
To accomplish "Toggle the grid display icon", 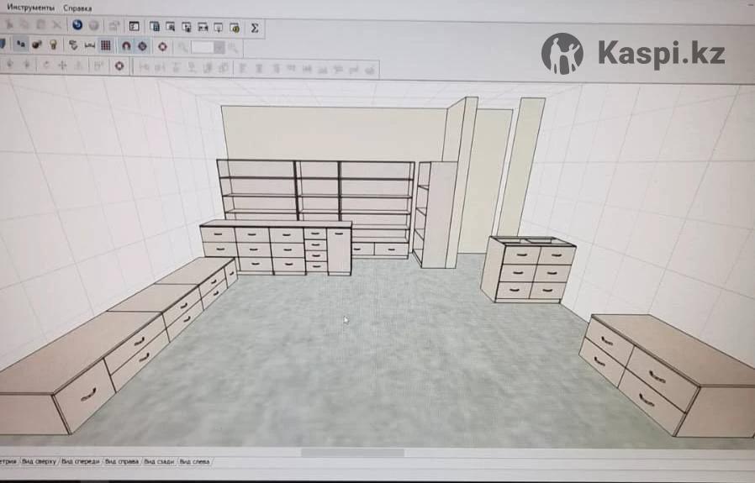I will pos(106,45).
